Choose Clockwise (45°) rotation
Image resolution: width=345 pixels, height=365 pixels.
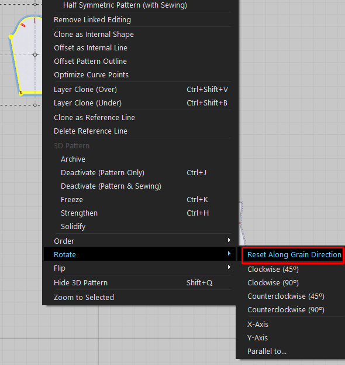pyautogui.click(x=272, y=270)
